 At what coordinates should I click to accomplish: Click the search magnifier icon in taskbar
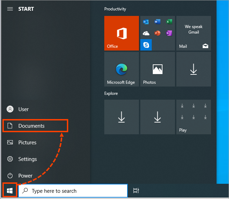click(25, 191)
